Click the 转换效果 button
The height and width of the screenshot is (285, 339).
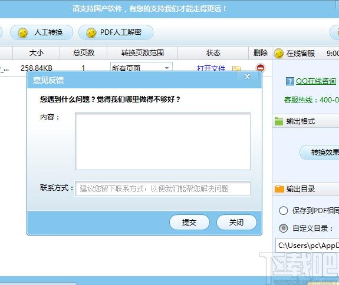[320, 153]
